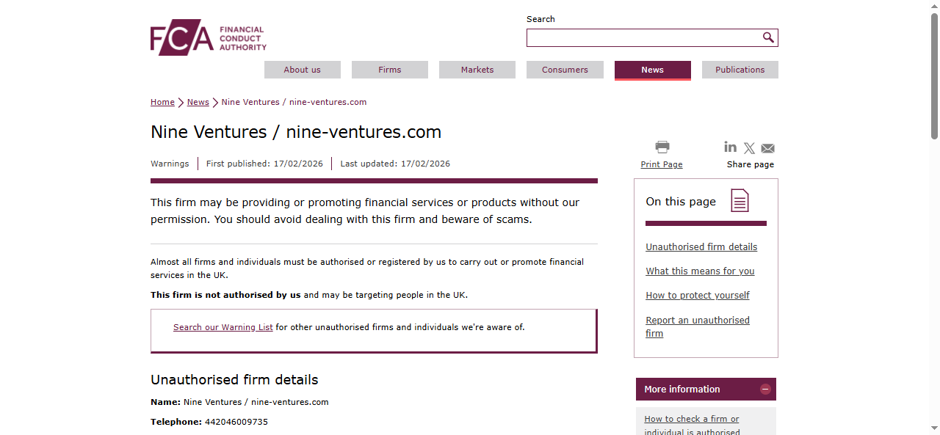This screenshot has width=940, height=435.
Task: Open the News navigation tab
Action: pyautogui.click(x=652, y=70)
